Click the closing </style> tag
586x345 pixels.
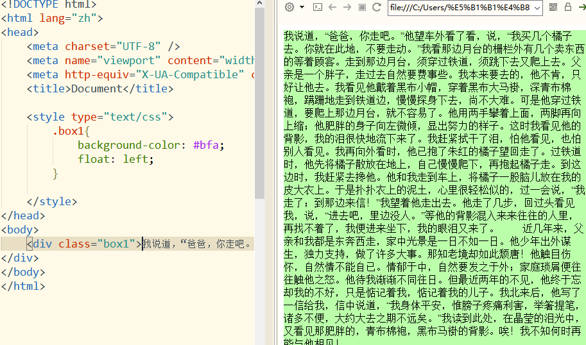[x=52, y=201]
